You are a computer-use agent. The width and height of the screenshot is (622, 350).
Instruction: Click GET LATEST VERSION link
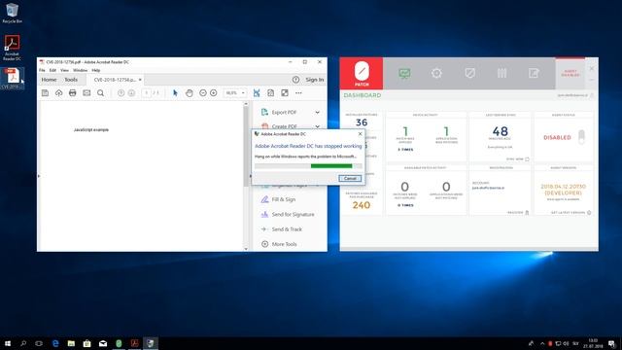click(x=570, y=213)
